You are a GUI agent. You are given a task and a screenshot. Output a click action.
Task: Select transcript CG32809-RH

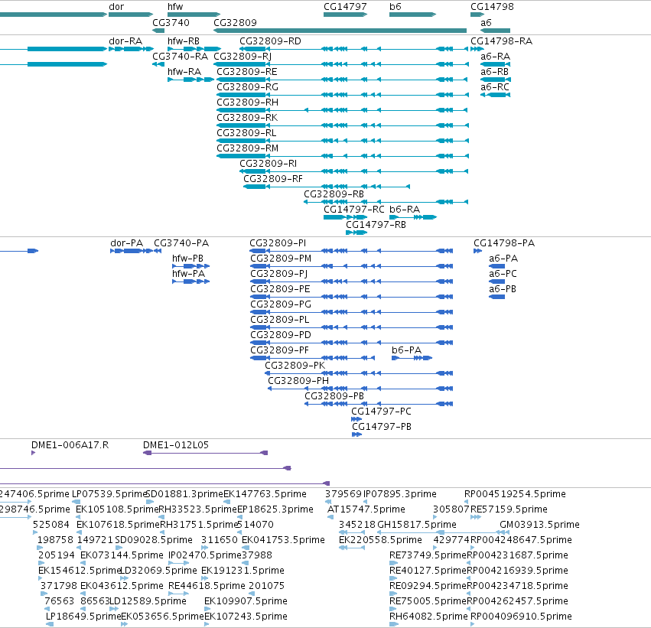pos(247,102)
